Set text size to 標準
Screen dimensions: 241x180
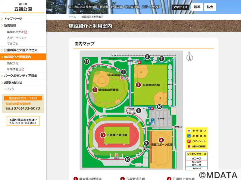(x=197, y=7)
